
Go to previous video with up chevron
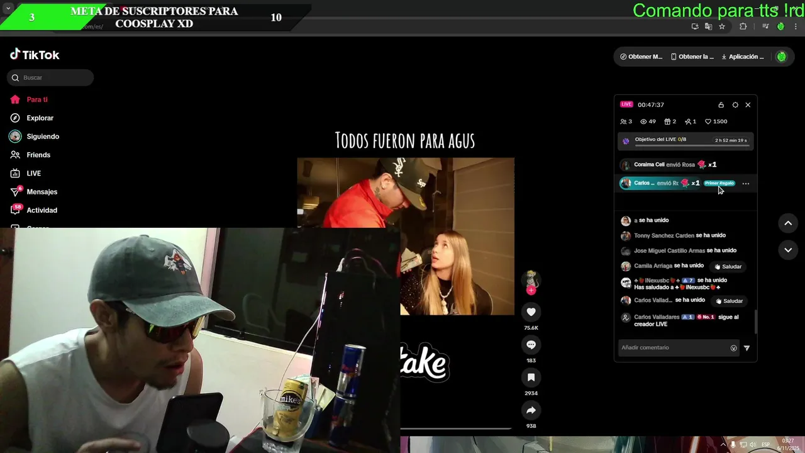pyautogui.click(x=788, y=223)
